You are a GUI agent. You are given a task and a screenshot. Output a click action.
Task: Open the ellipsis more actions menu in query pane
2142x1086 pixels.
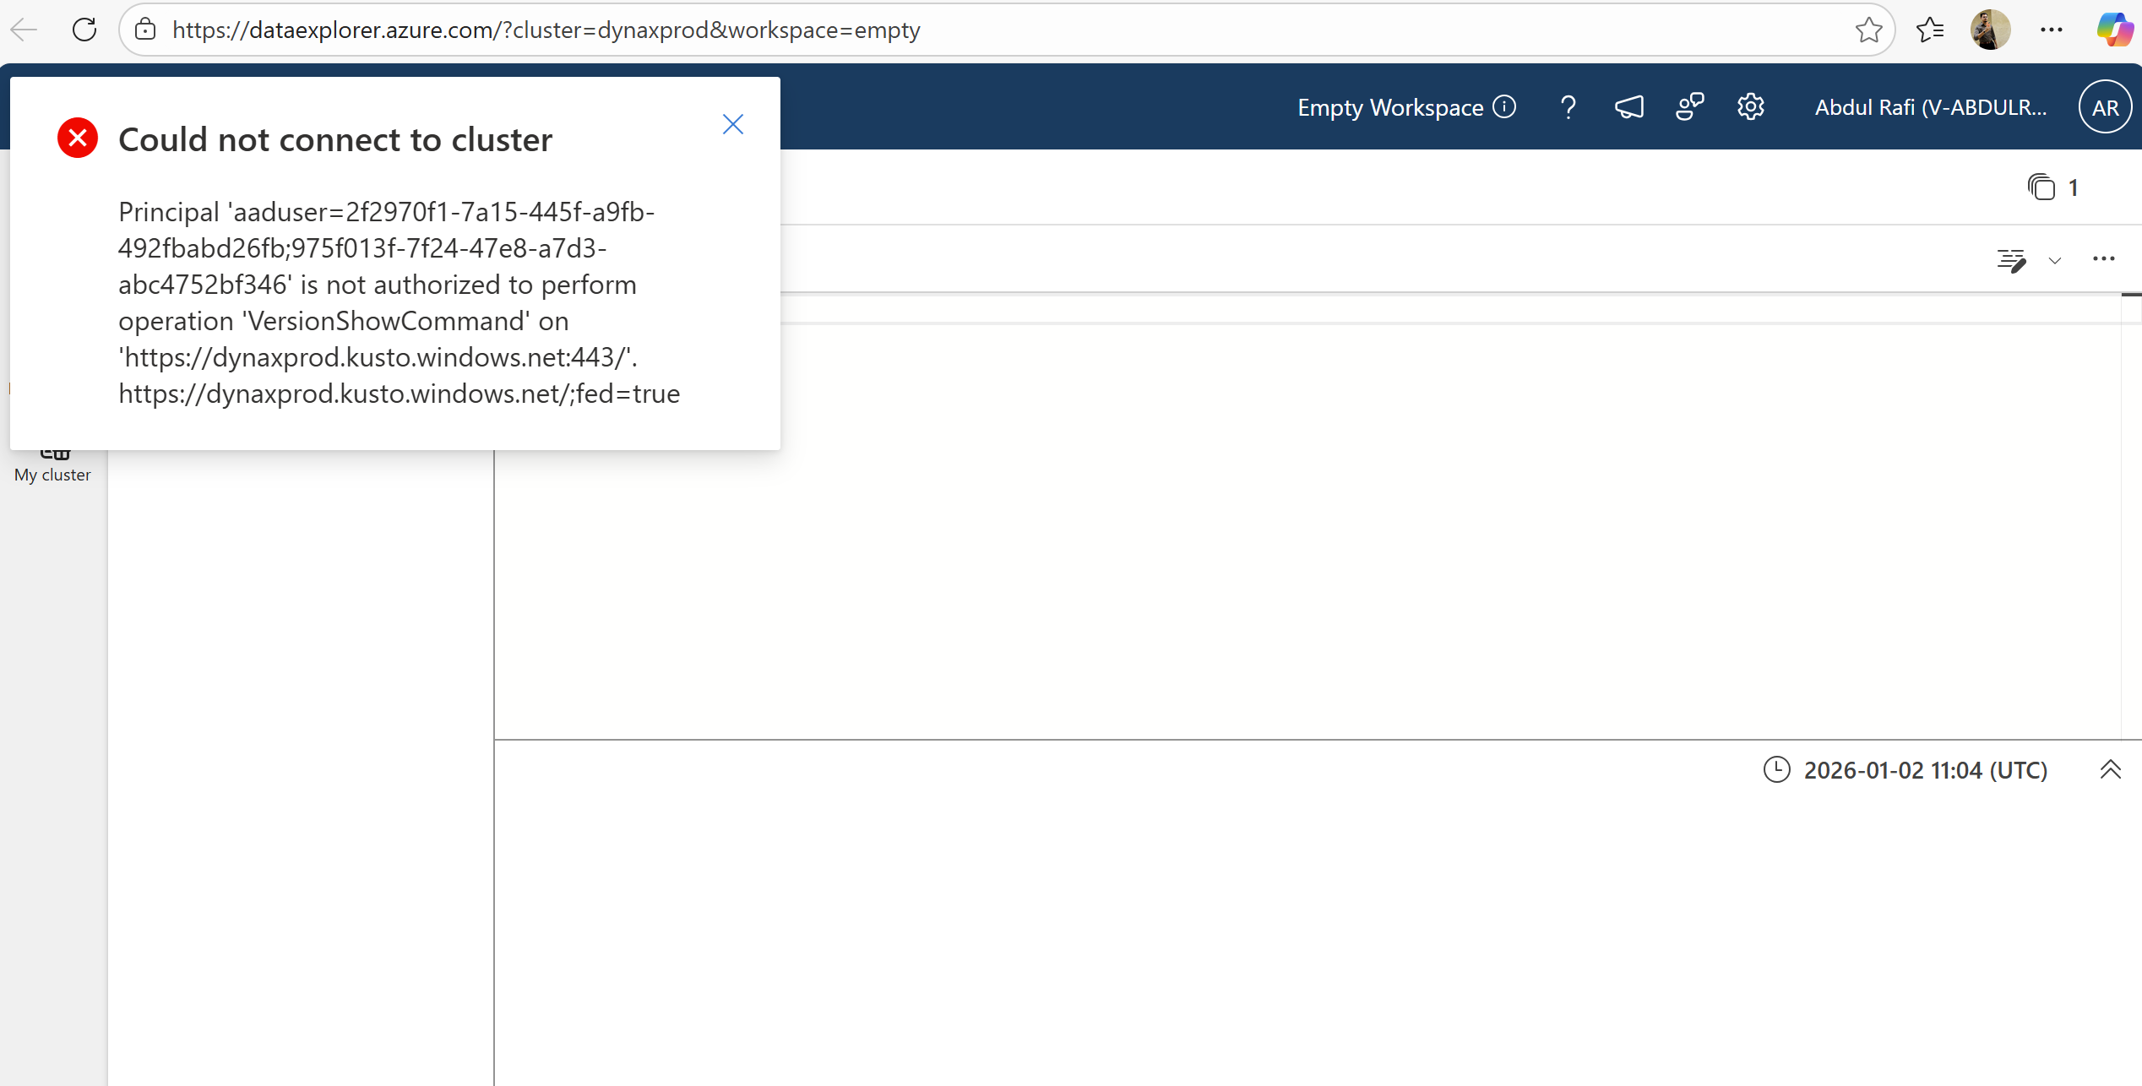(x=2103, y=258)
